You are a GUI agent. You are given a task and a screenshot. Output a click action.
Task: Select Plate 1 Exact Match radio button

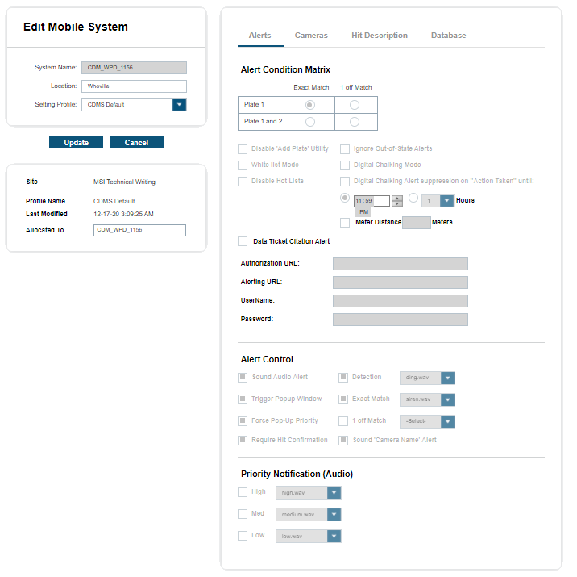point(310,105)
